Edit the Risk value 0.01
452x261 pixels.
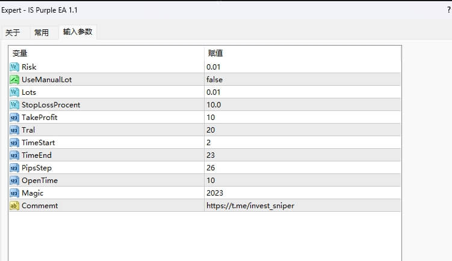pyautogui.click(x=214, y=67)
